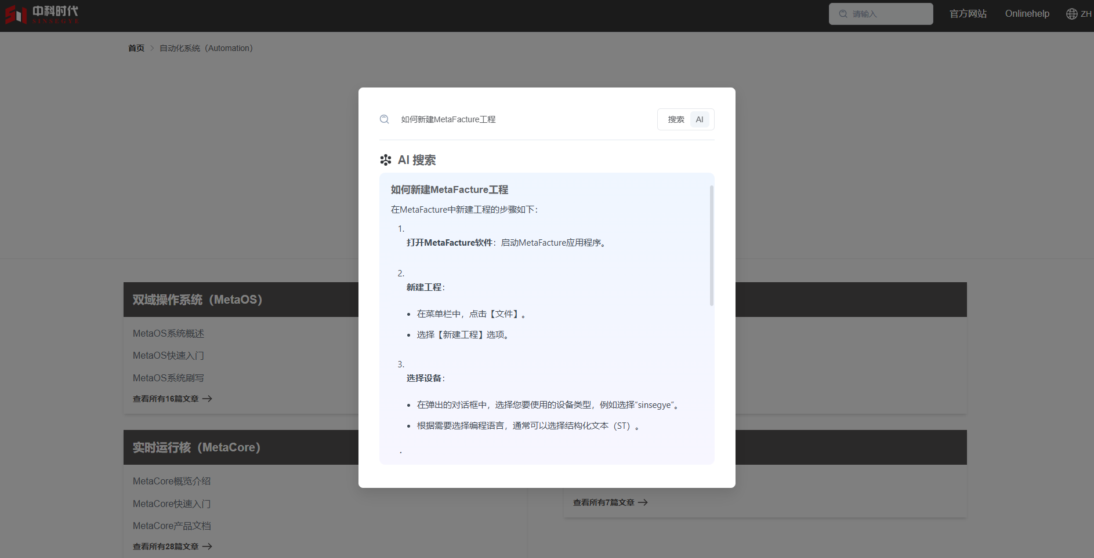The width and height of the screenshot is (1094, 558).
Task: Click arrow next to 查看所有16篇文章
Action: click(x=207, y=399)
